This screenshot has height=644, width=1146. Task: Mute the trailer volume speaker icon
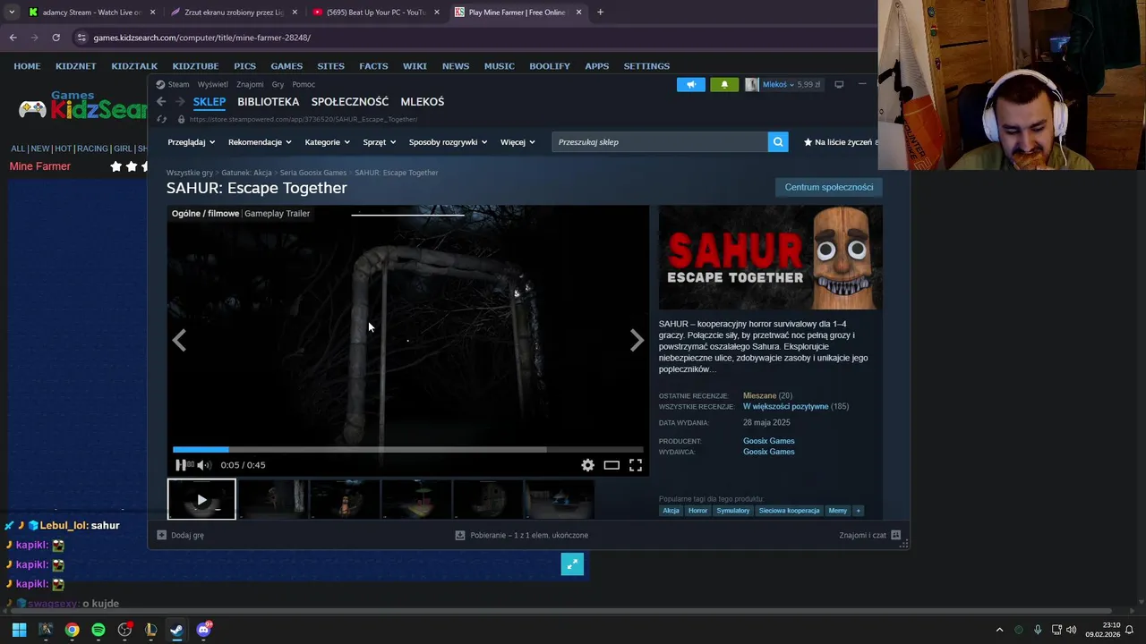click(203, 465)
